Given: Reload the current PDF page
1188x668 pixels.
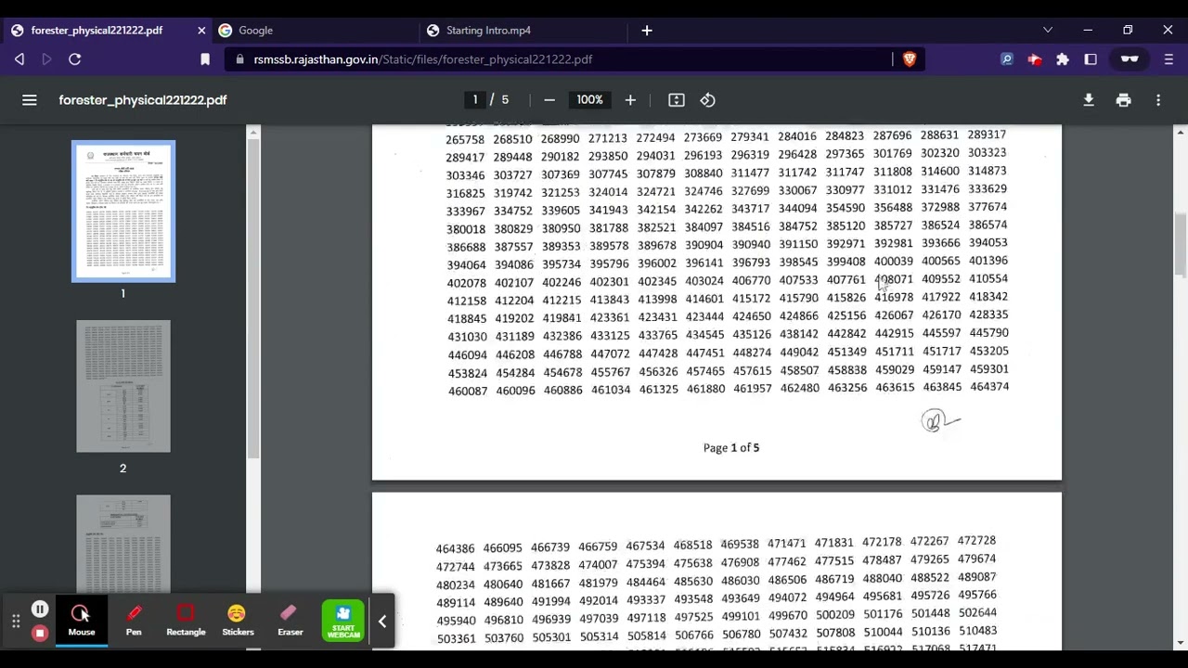Looking at the screenshot, I should (75, 59).
